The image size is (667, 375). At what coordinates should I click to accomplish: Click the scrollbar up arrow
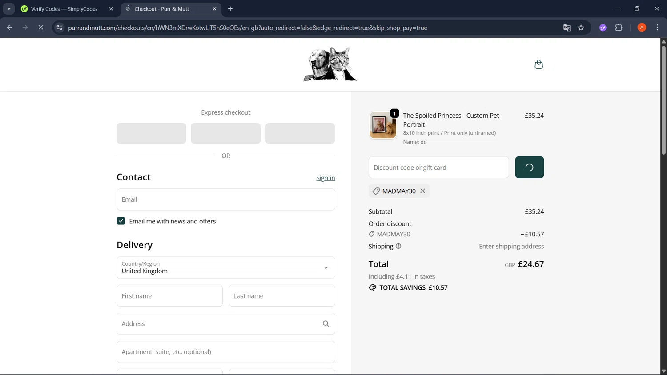663,41
